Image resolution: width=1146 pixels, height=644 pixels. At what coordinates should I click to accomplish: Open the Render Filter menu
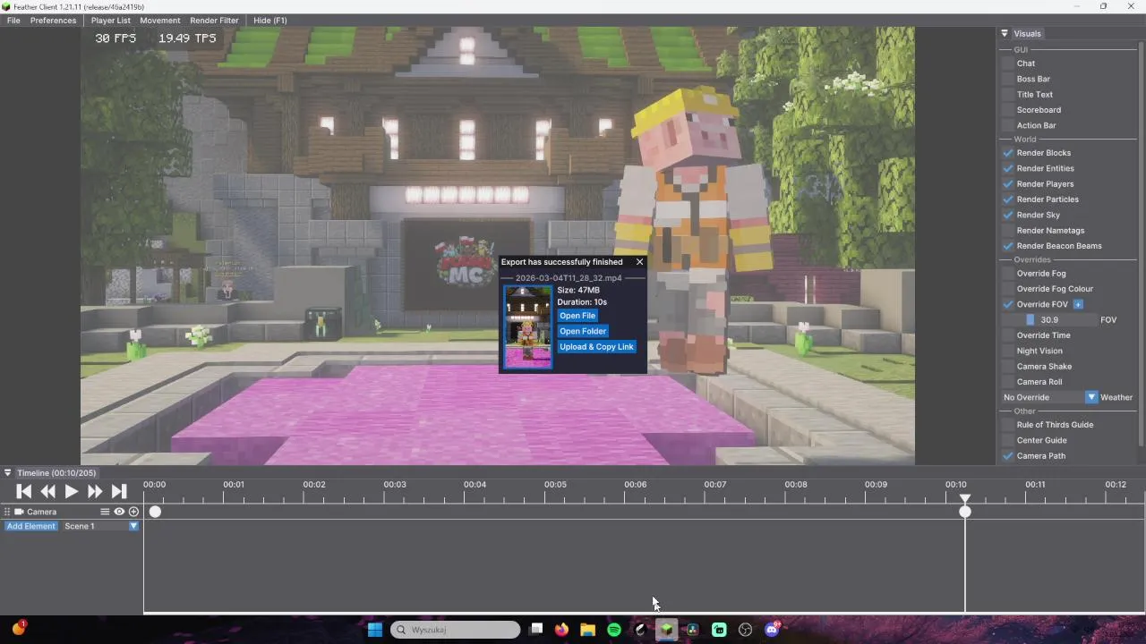[214, 21]
